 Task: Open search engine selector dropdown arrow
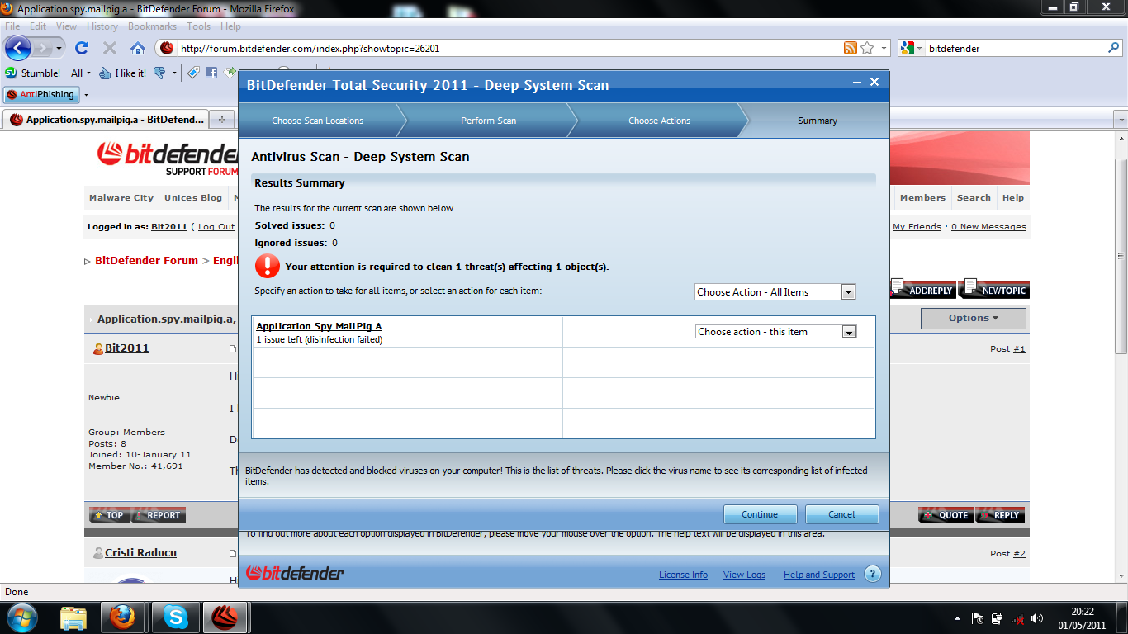coord(919,49)
